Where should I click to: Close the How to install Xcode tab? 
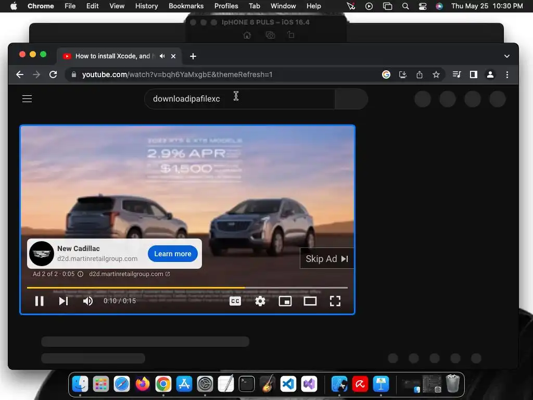point(173,56)
